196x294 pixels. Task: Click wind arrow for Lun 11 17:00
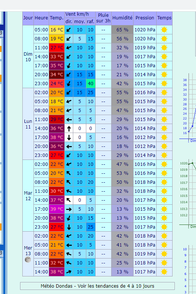69,137
